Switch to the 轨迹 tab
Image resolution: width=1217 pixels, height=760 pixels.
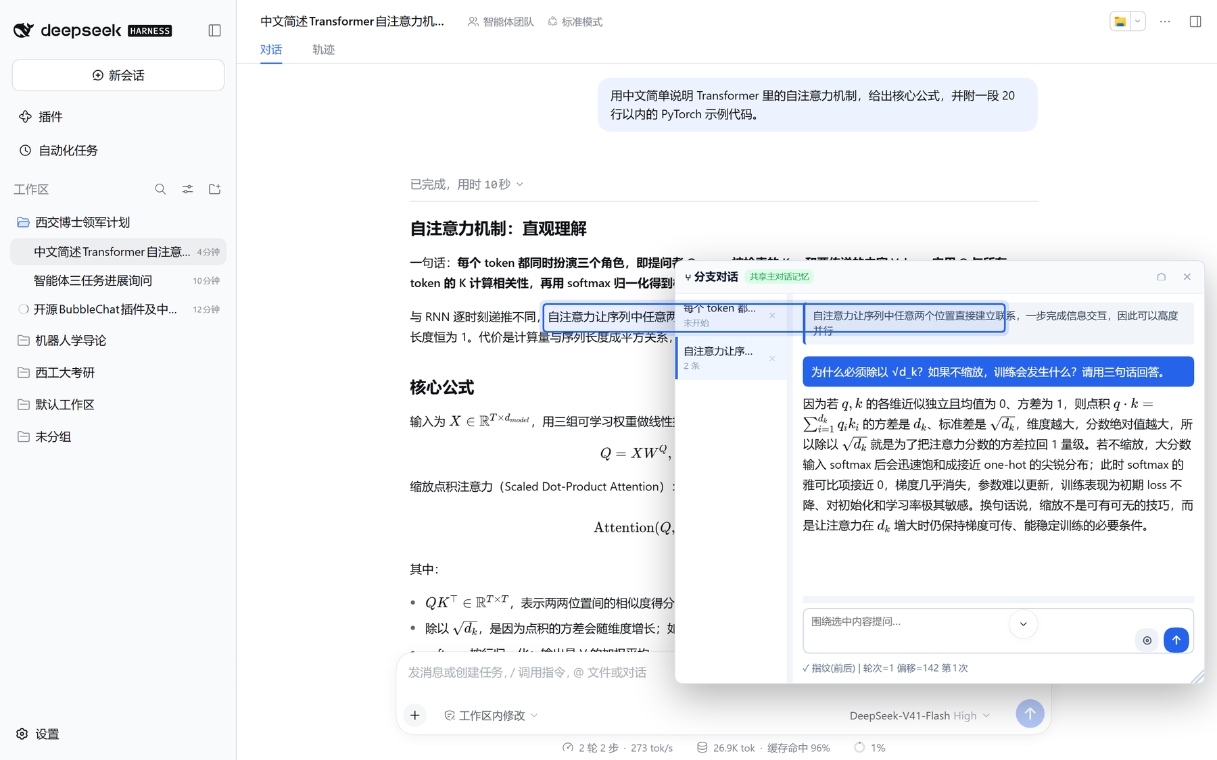323,49
